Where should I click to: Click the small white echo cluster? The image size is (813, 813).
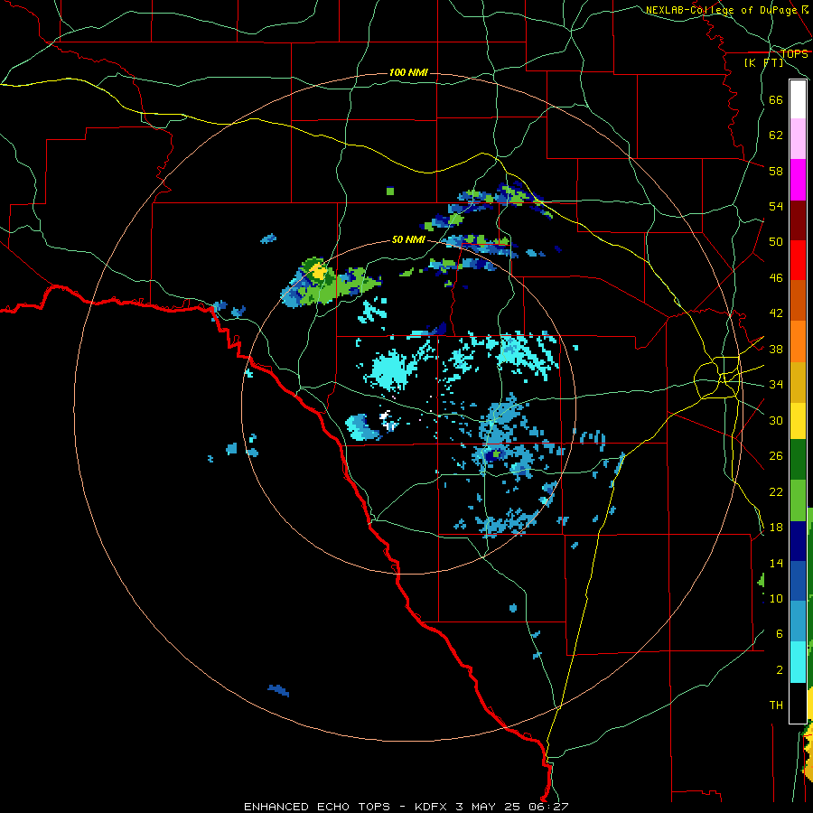click(x=388, y=420)
